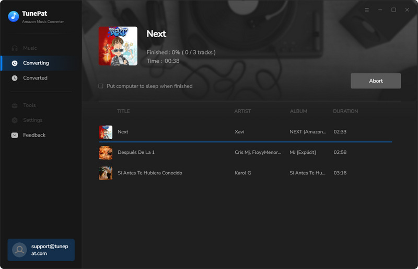This screenshot has width=418, height=269.
Task: Open the Feedback section
Action: click(40, 135)
